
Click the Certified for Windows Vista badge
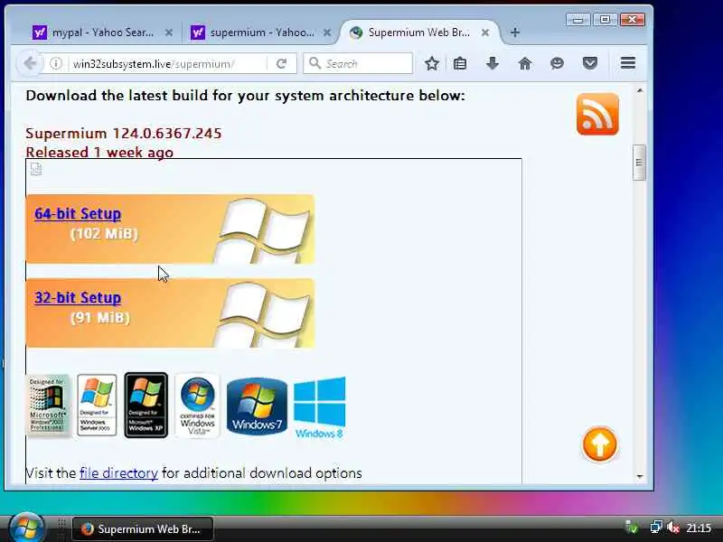tap(197, 406)
